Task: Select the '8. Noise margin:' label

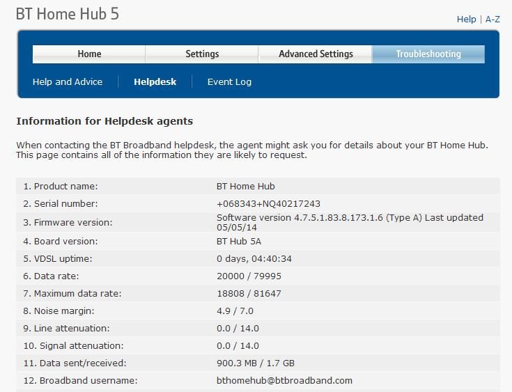Action: tap(59, 311)
